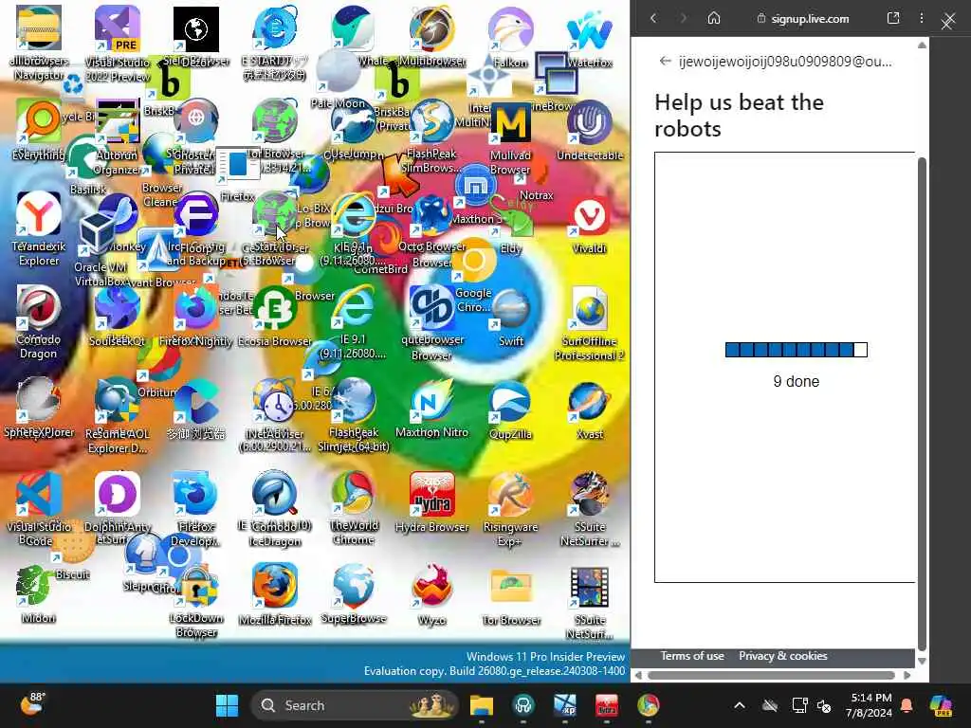This screenshot has width=971, height=728.
Task: Open the Comodo IceDragon desktop icon
Action: pyautogui.click(x=275, y=495)
